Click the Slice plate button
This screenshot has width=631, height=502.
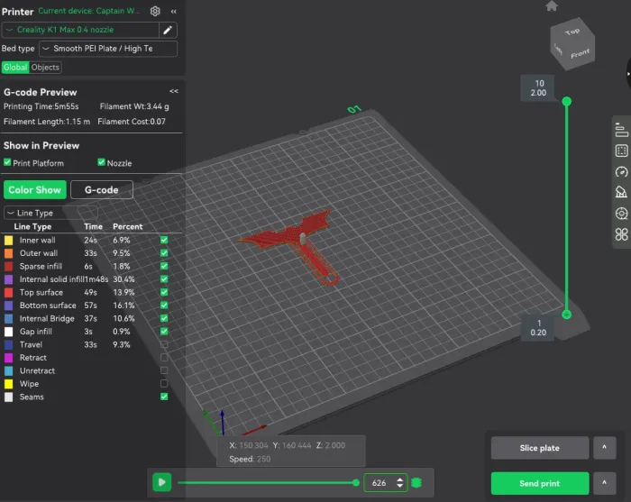click(539, 448)
